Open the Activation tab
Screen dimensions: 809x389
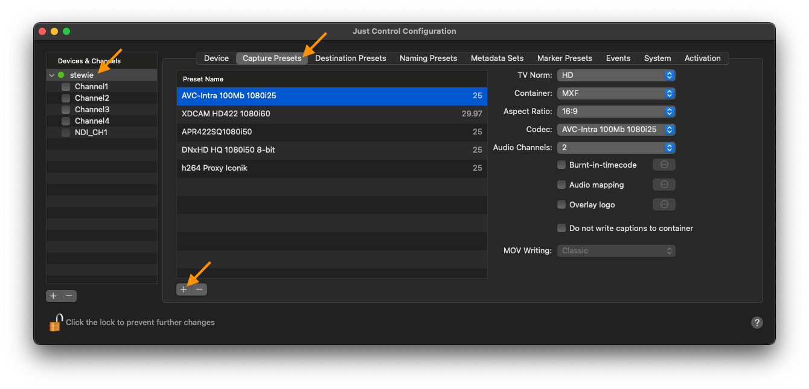click(702, 59)
